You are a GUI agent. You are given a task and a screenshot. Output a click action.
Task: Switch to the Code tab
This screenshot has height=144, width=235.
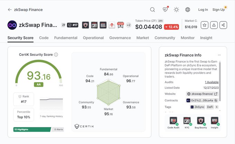[x=44, y=38]
